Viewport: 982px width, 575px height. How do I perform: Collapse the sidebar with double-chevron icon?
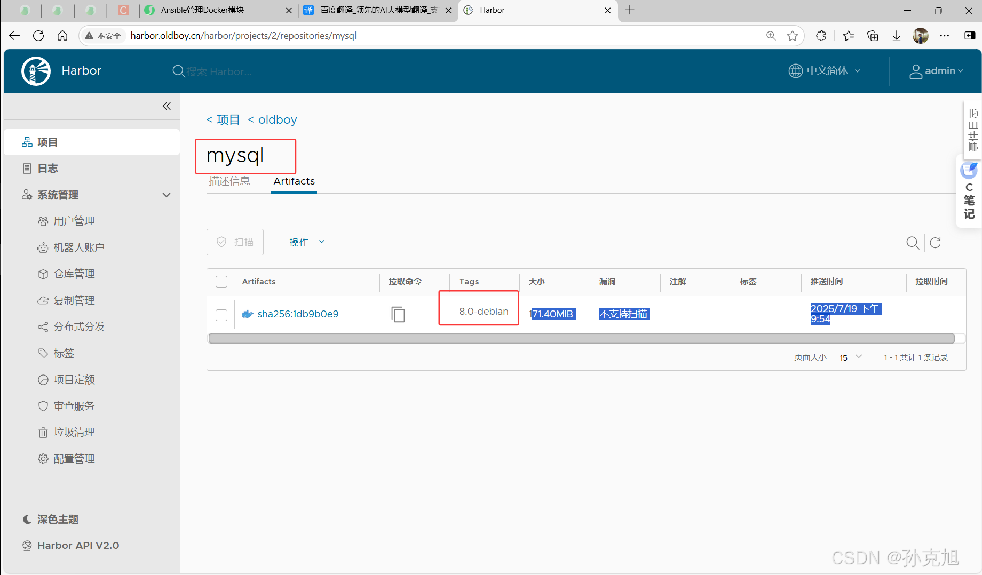click(x=167, y=106)
